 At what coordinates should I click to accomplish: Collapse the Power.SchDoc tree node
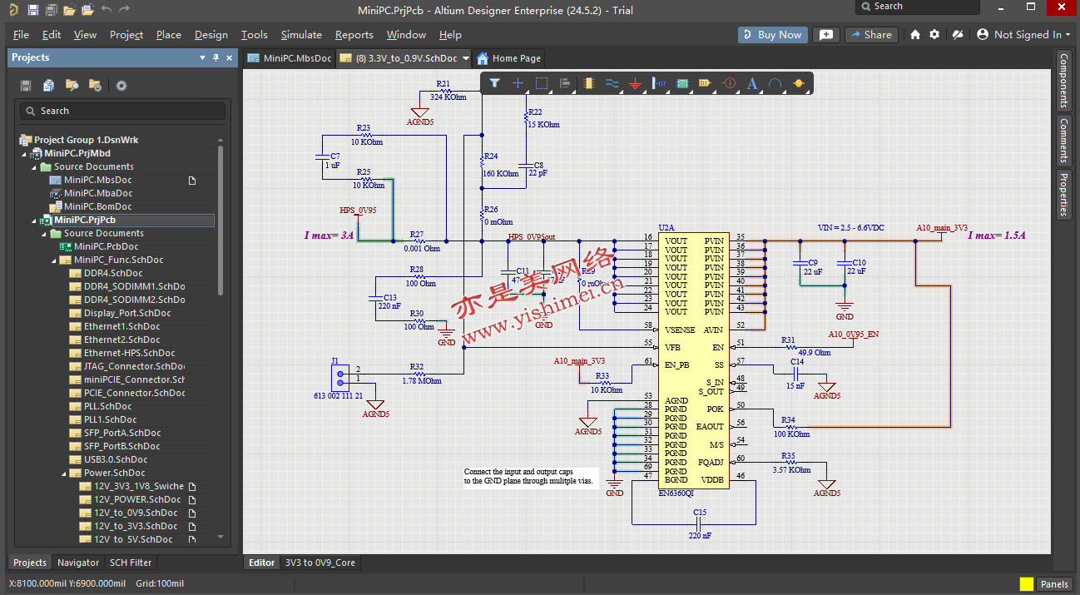point(64,473)
